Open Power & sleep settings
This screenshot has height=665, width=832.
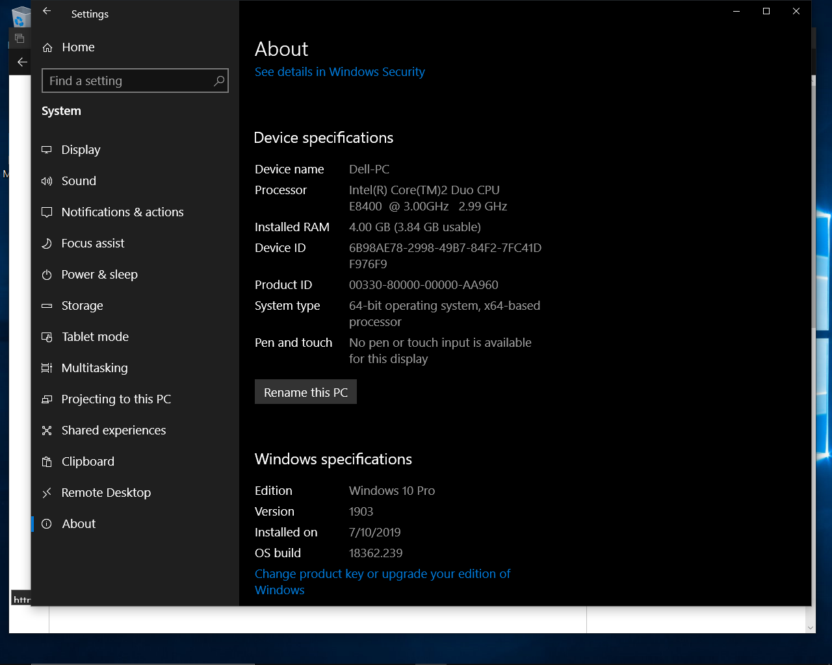(135, 275)
